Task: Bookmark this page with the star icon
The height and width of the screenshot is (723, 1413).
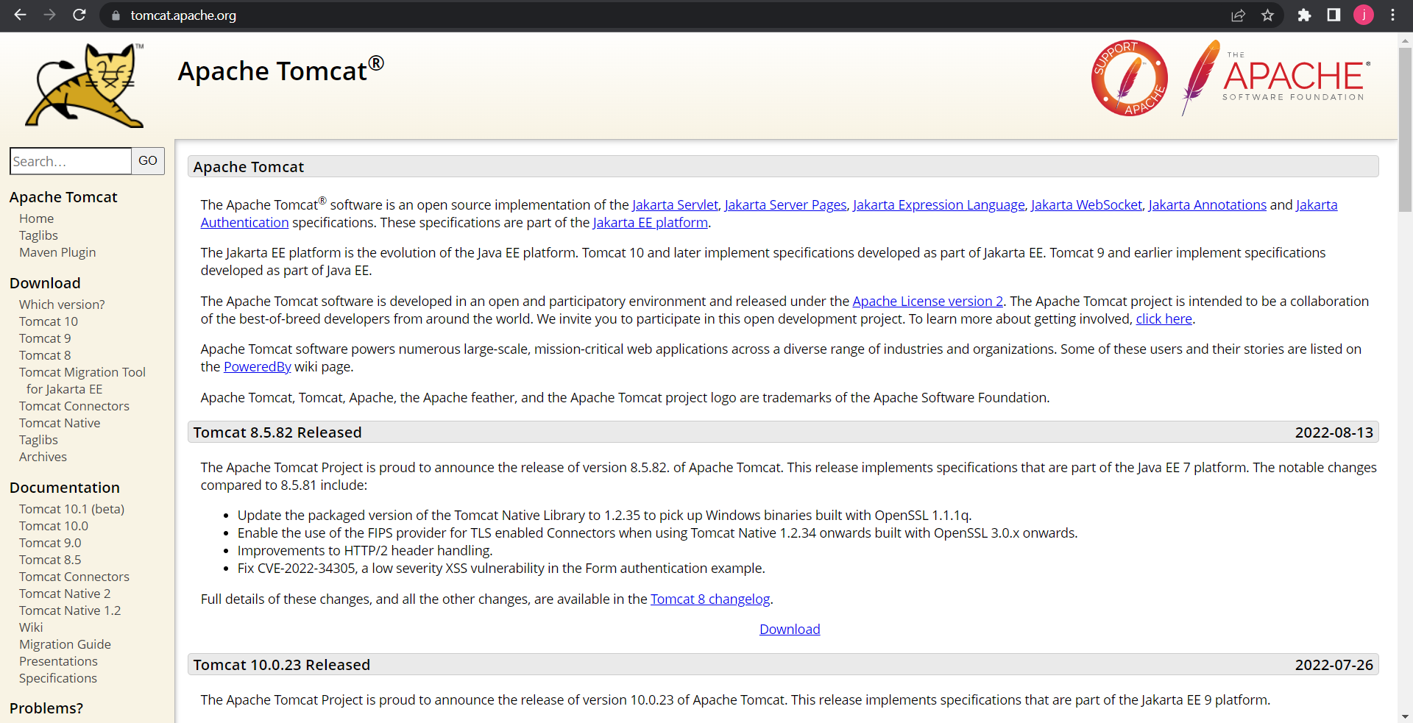Action: (x=1268, y=15)
